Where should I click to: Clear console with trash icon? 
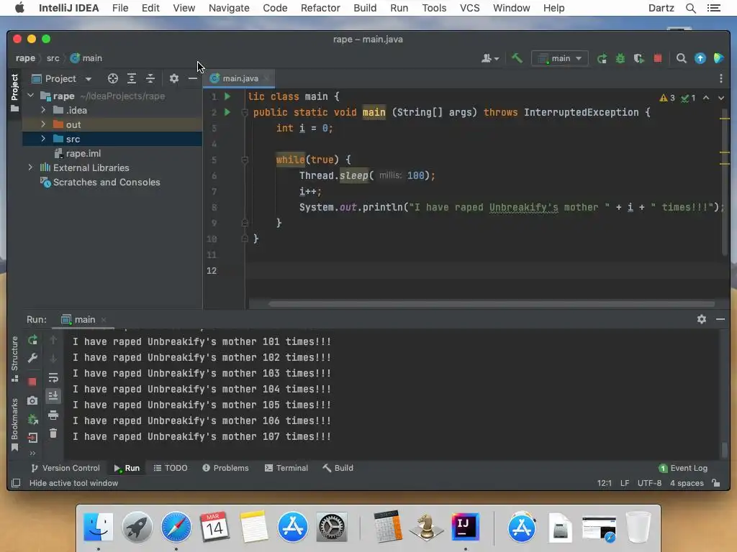(53, 433)
